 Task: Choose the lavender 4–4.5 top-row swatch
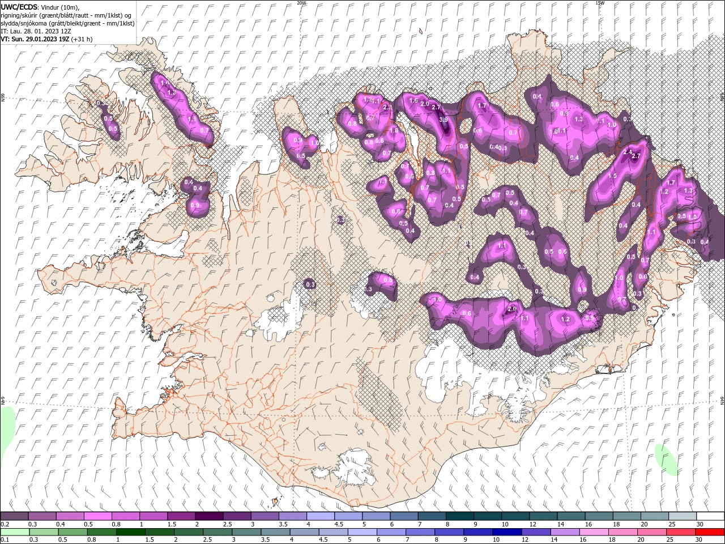[x=321, y=516]
